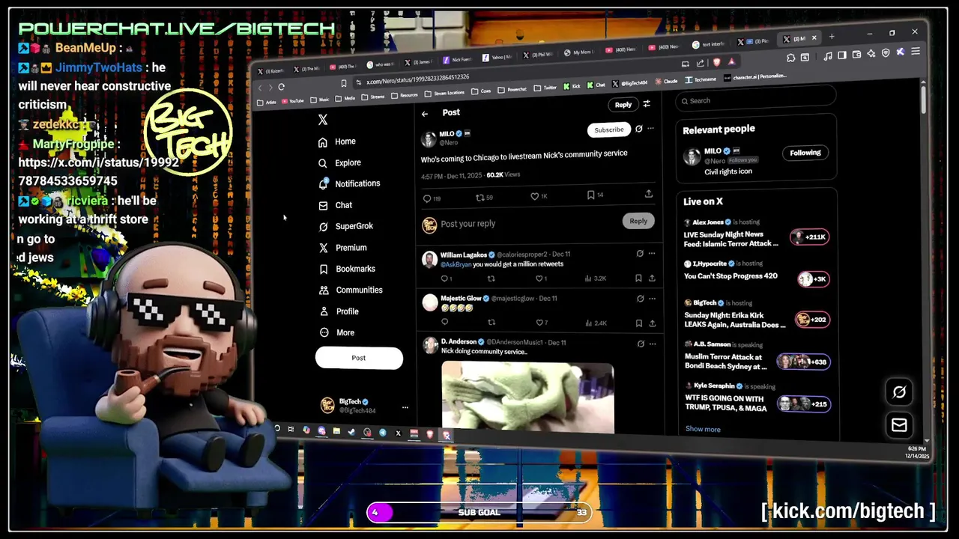Join Kyle Seraphin space +215

point(804,404)
